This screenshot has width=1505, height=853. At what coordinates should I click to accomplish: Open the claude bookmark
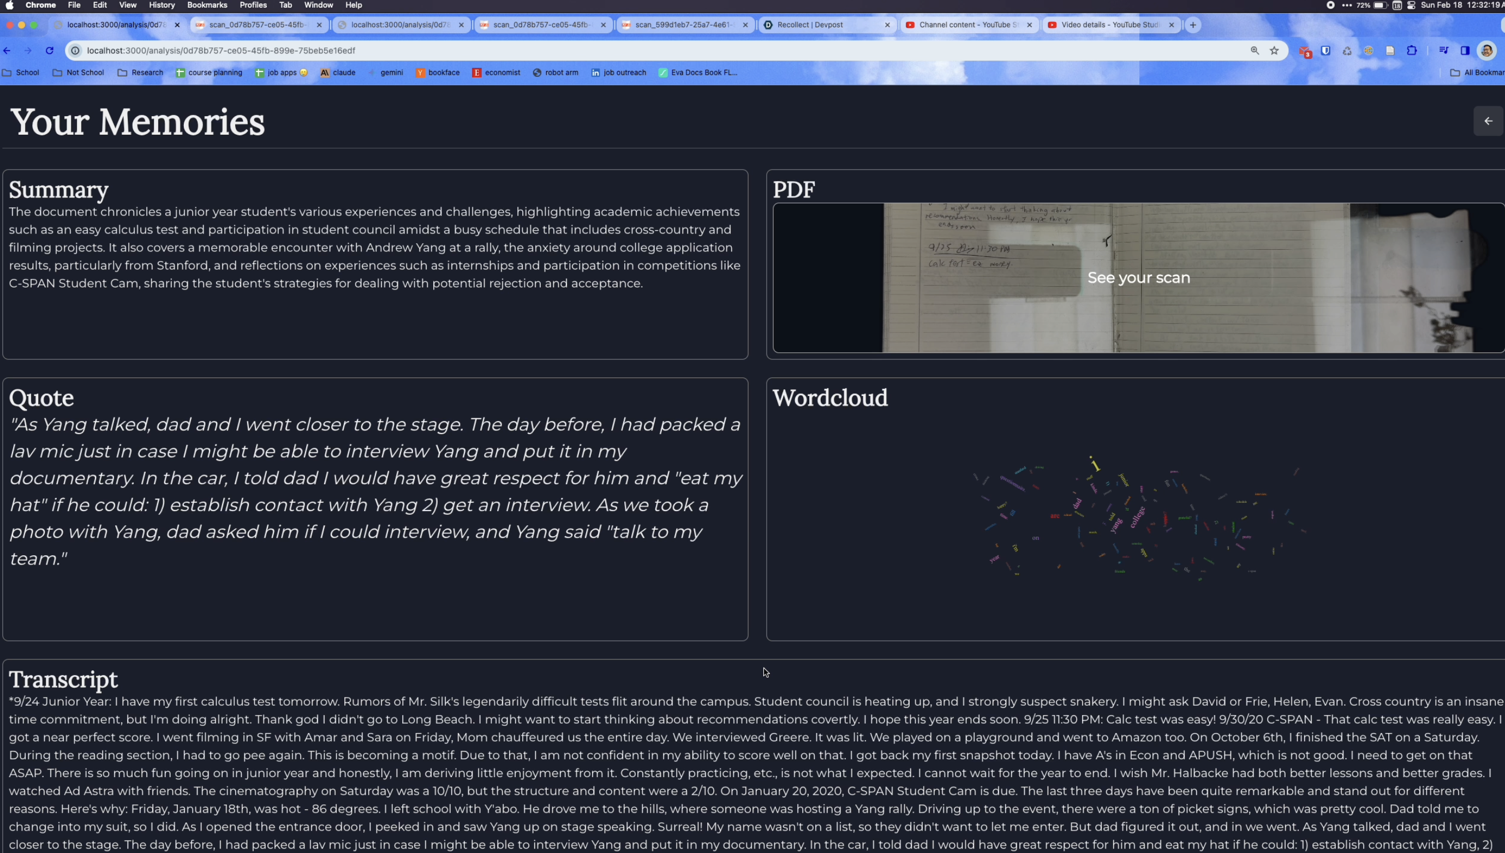[338, 73]
